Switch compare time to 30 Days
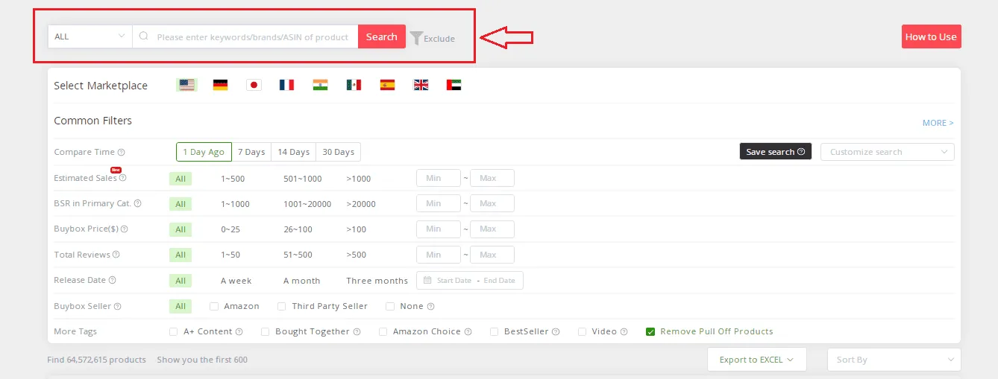This screenshot has width=998, height=379. 338,152
